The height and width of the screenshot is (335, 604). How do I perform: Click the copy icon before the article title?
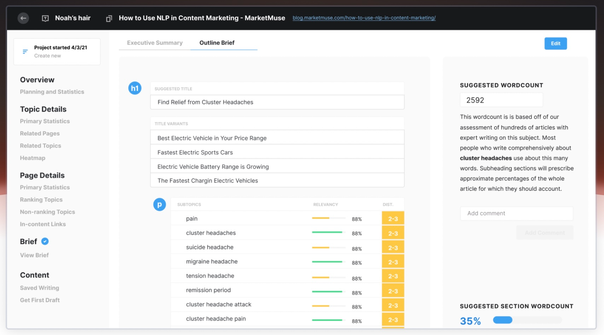[109, 18]
